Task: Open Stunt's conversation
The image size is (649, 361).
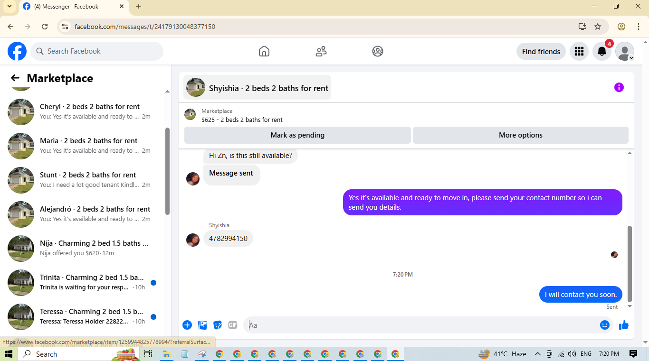Action: [86, 180]
